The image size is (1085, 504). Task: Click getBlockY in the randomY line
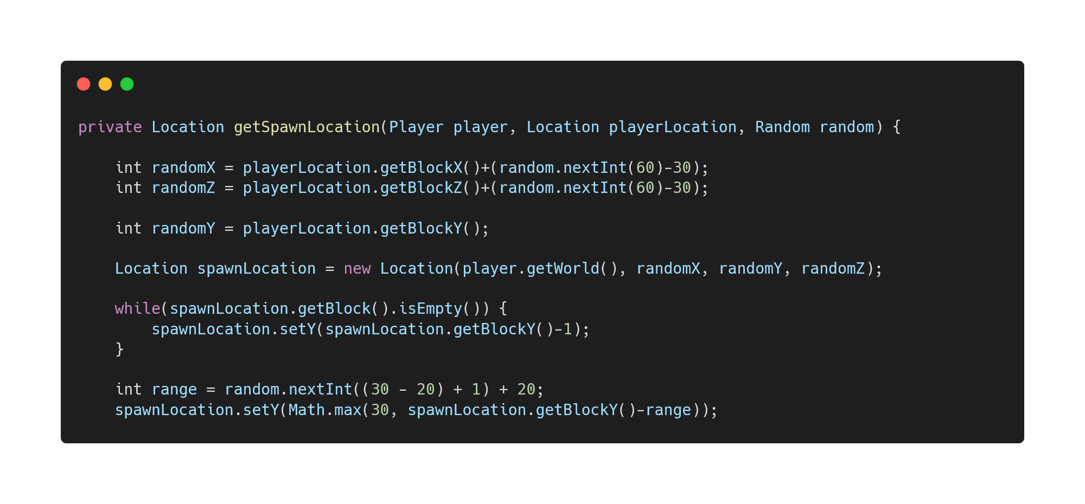(x=421, y=229)
